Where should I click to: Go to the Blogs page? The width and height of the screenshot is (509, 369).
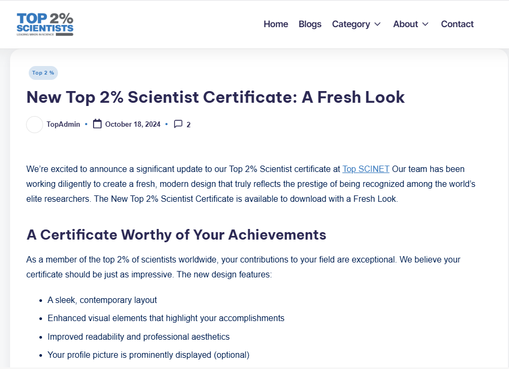coord(310,24)
